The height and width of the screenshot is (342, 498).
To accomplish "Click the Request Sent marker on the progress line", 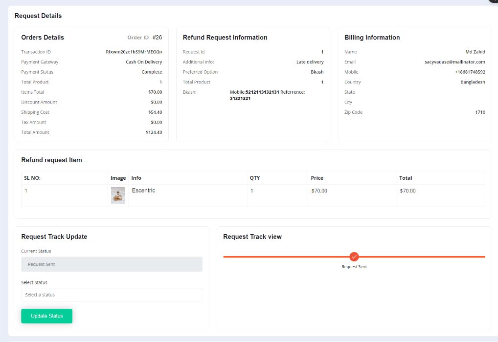I will (354, 256).
